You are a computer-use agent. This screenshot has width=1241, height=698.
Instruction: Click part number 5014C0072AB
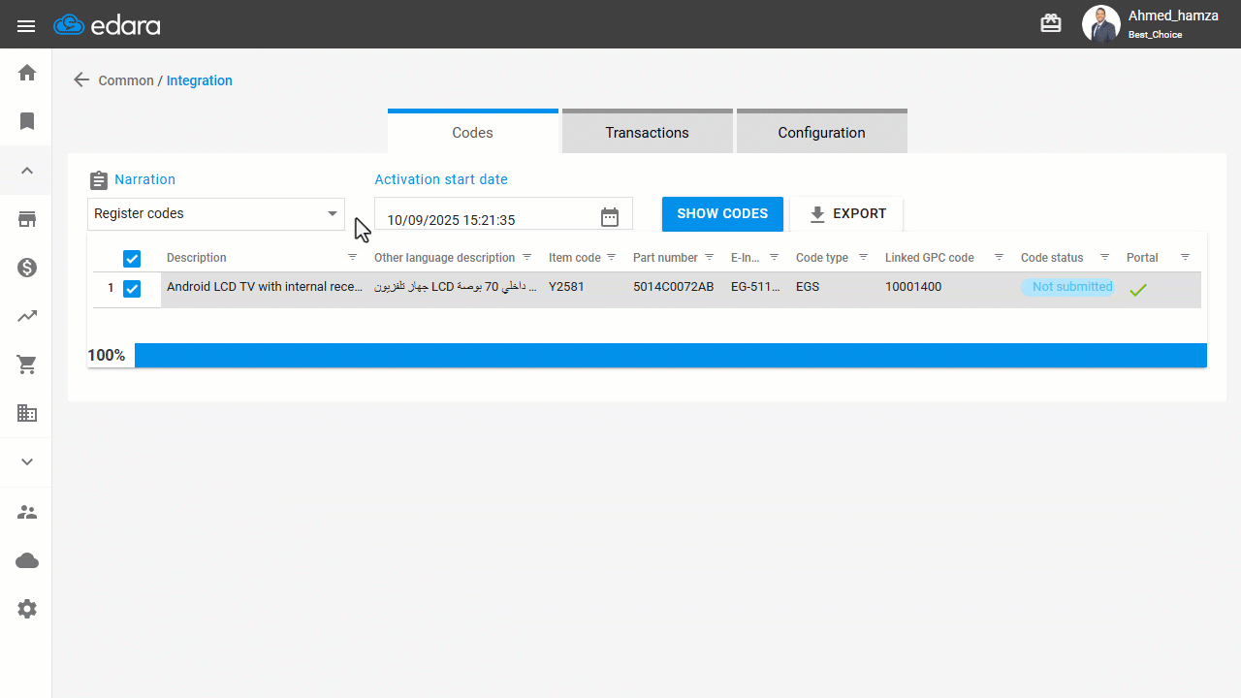(x=673, y=287)
